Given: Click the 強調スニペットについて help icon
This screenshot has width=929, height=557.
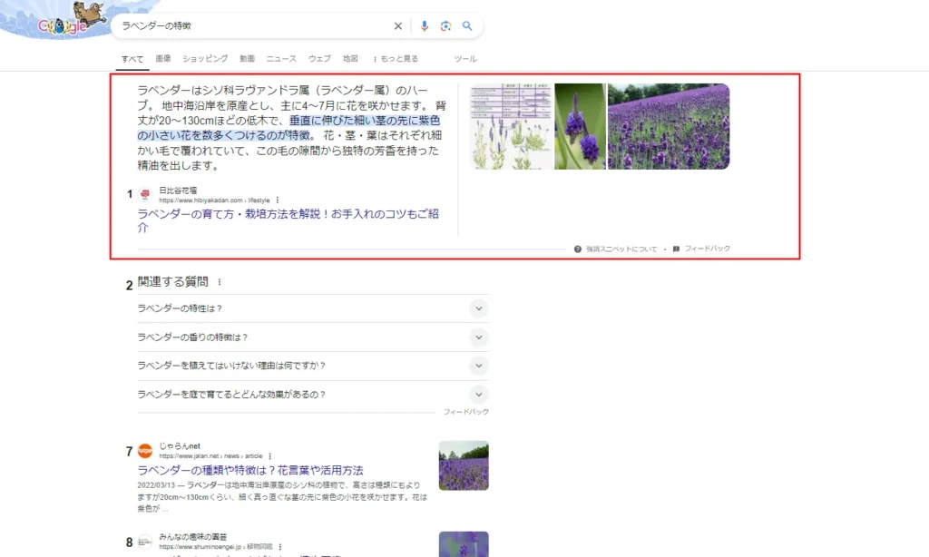Looking at the screenshot, I should [578, 249].
